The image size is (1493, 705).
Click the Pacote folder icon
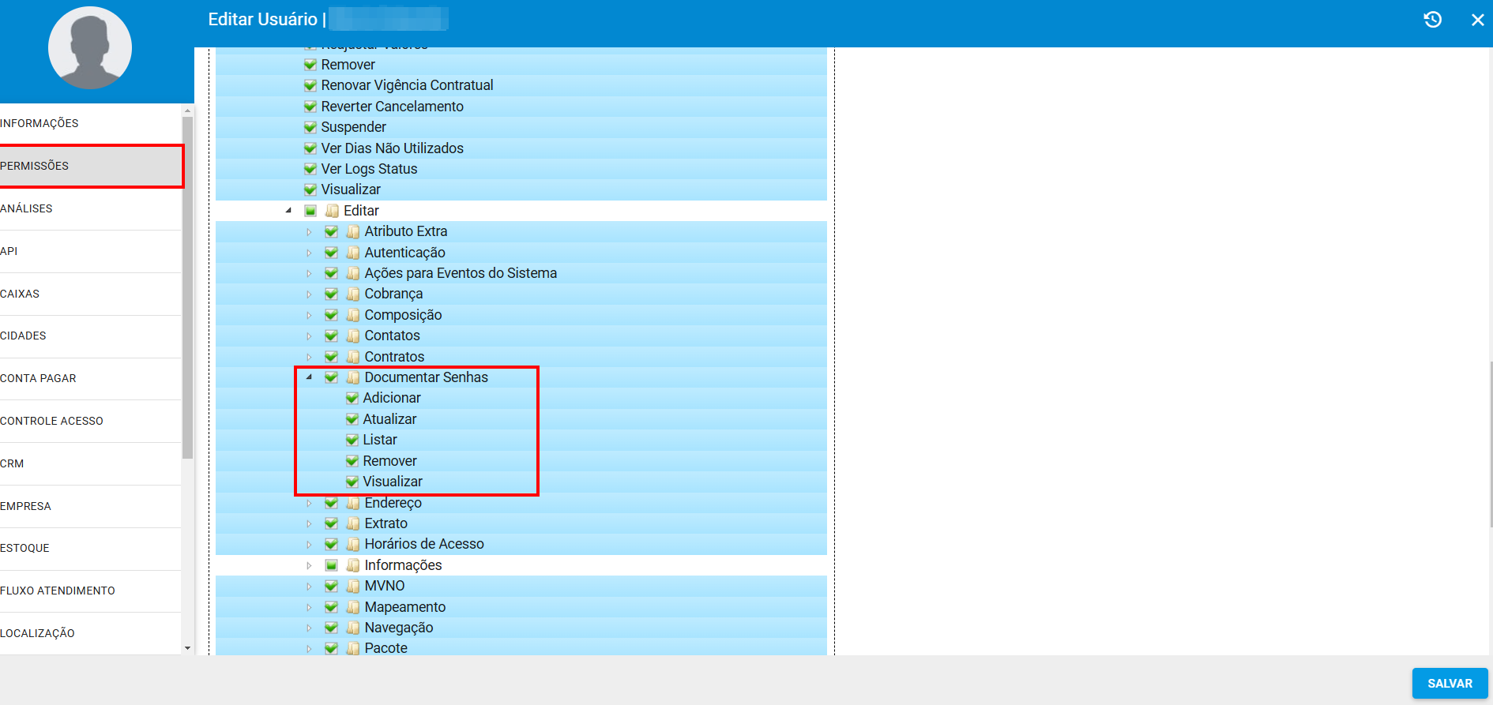click(353, 648)
